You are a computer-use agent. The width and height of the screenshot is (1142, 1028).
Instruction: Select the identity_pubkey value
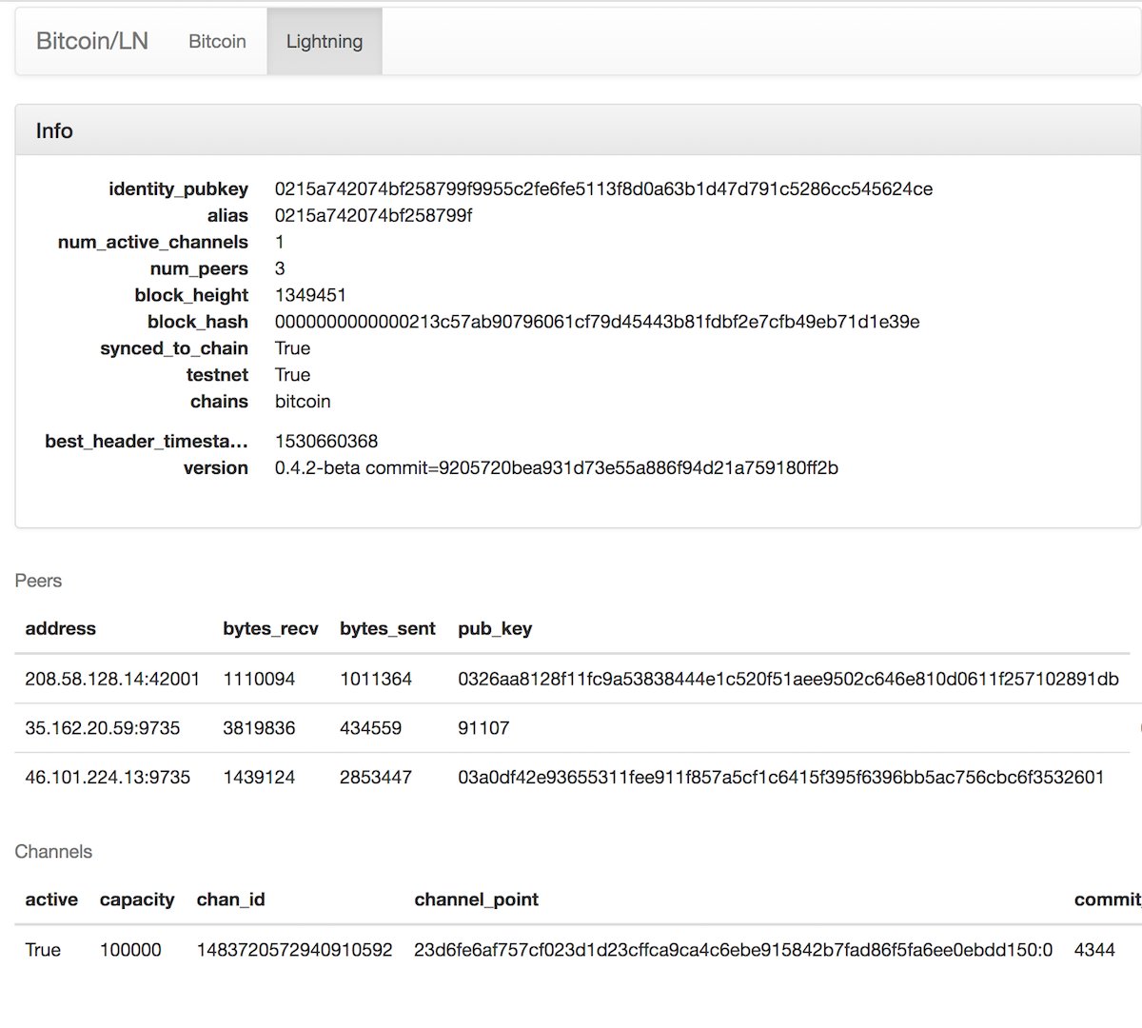[602, 188]
